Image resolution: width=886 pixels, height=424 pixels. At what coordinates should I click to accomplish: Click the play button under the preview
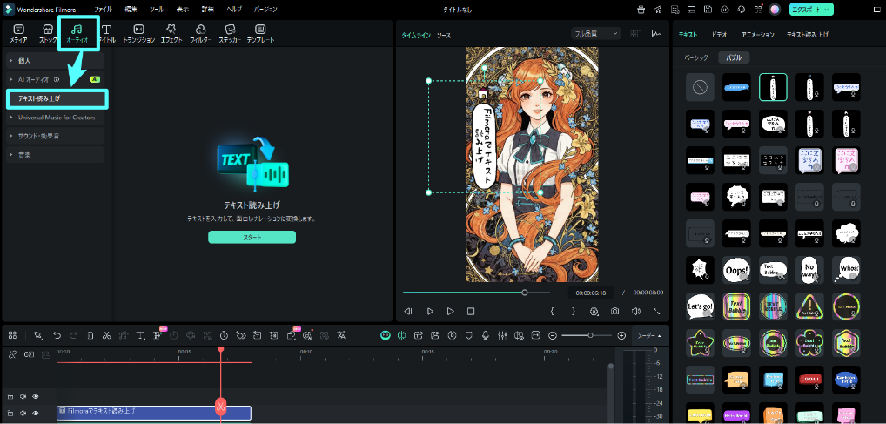click(450, 311)
